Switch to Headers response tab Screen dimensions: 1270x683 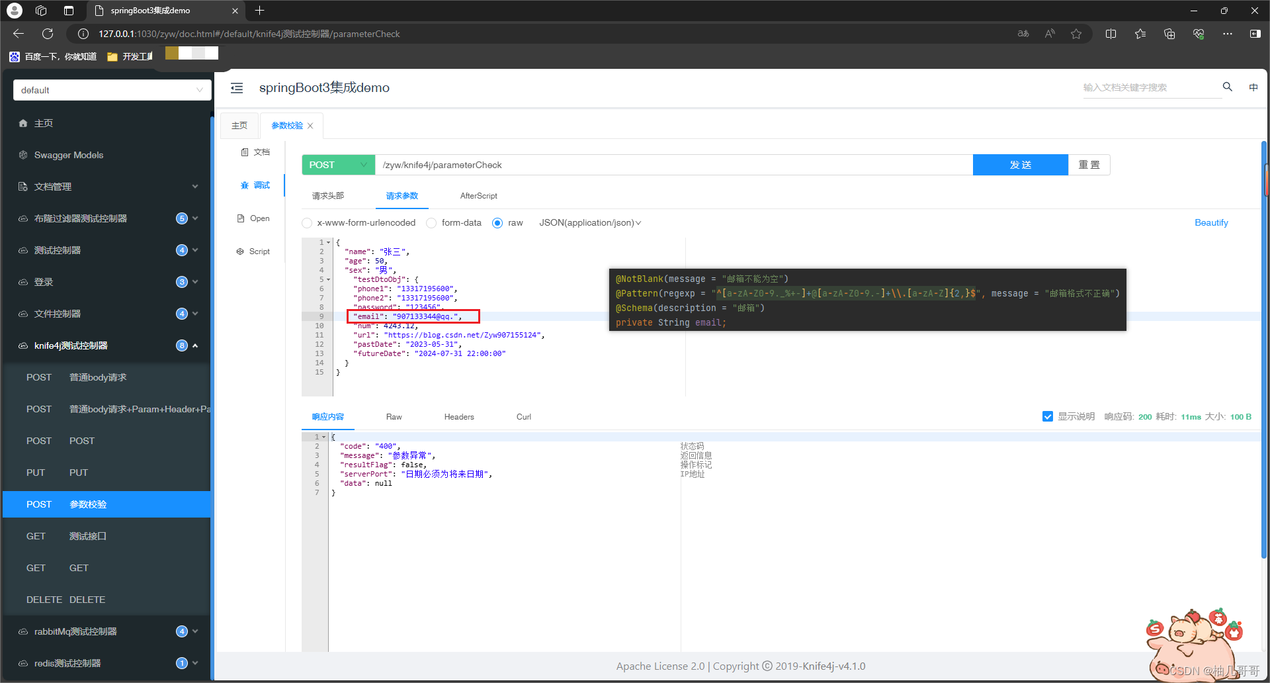[x=459, y=417]
